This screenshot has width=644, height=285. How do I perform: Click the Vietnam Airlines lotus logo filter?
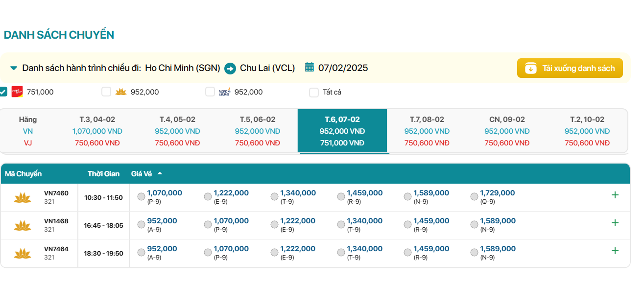pyautogui.click(x=121, y=92)
